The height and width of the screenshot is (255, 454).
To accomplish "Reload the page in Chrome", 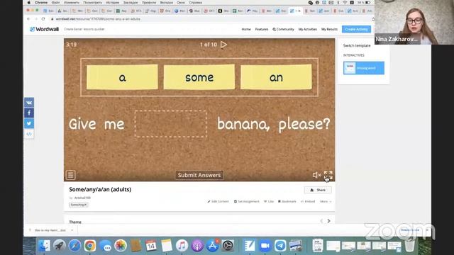I will click(x=43, y=19).
